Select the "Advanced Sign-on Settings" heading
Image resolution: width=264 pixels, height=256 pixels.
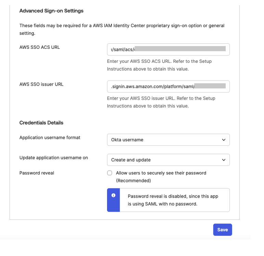(x=51, y=11)
